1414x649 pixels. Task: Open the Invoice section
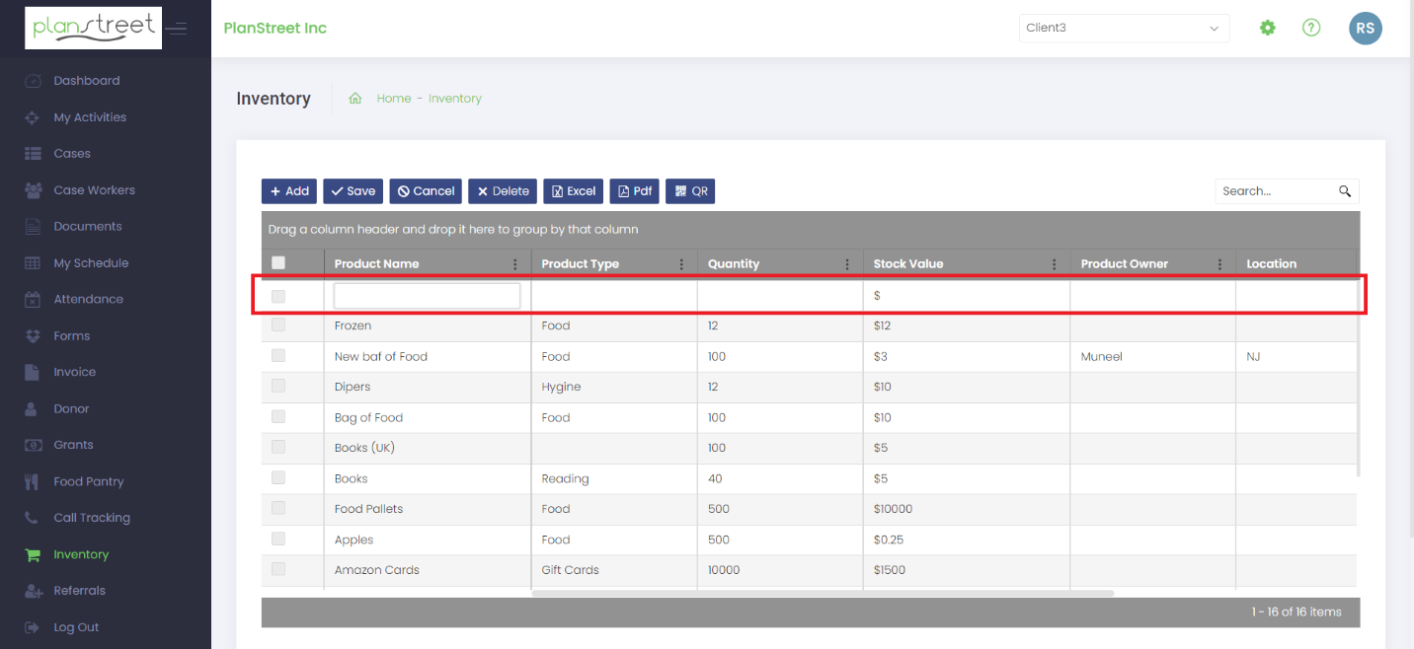click(x=73, y=372)
